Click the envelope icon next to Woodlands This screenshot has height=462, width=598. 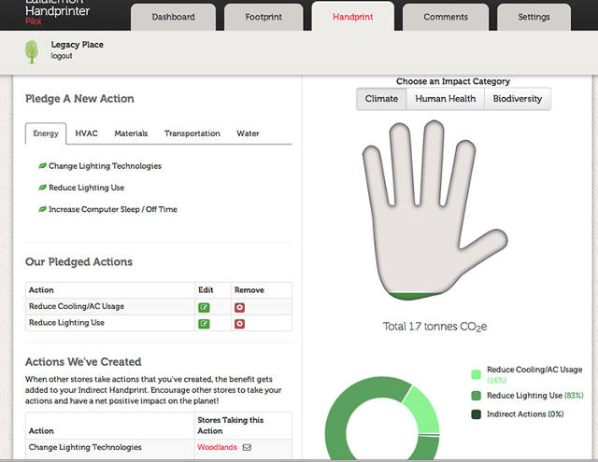(x=247, y=447)
